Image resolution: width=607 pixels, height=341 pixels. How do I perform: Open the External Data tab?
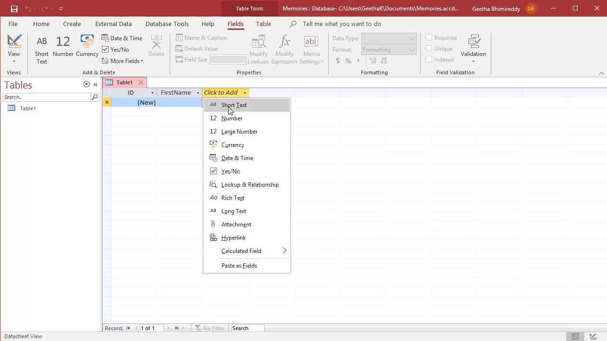pyautogui.click(x=113, y=24)
